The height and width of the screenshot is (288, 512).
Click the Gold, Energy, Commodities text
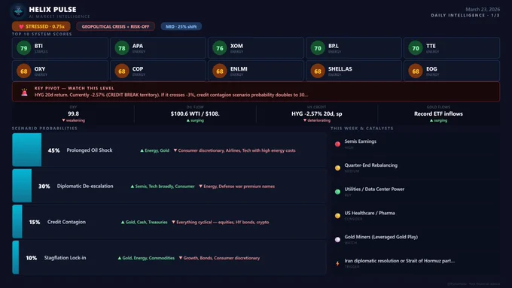pyautogui.click(x=146, y=258)
